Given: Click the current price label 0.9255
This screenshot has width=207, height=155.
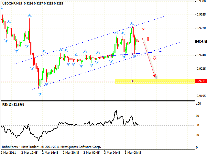Looking at the screenshot, I should point(201,41).
